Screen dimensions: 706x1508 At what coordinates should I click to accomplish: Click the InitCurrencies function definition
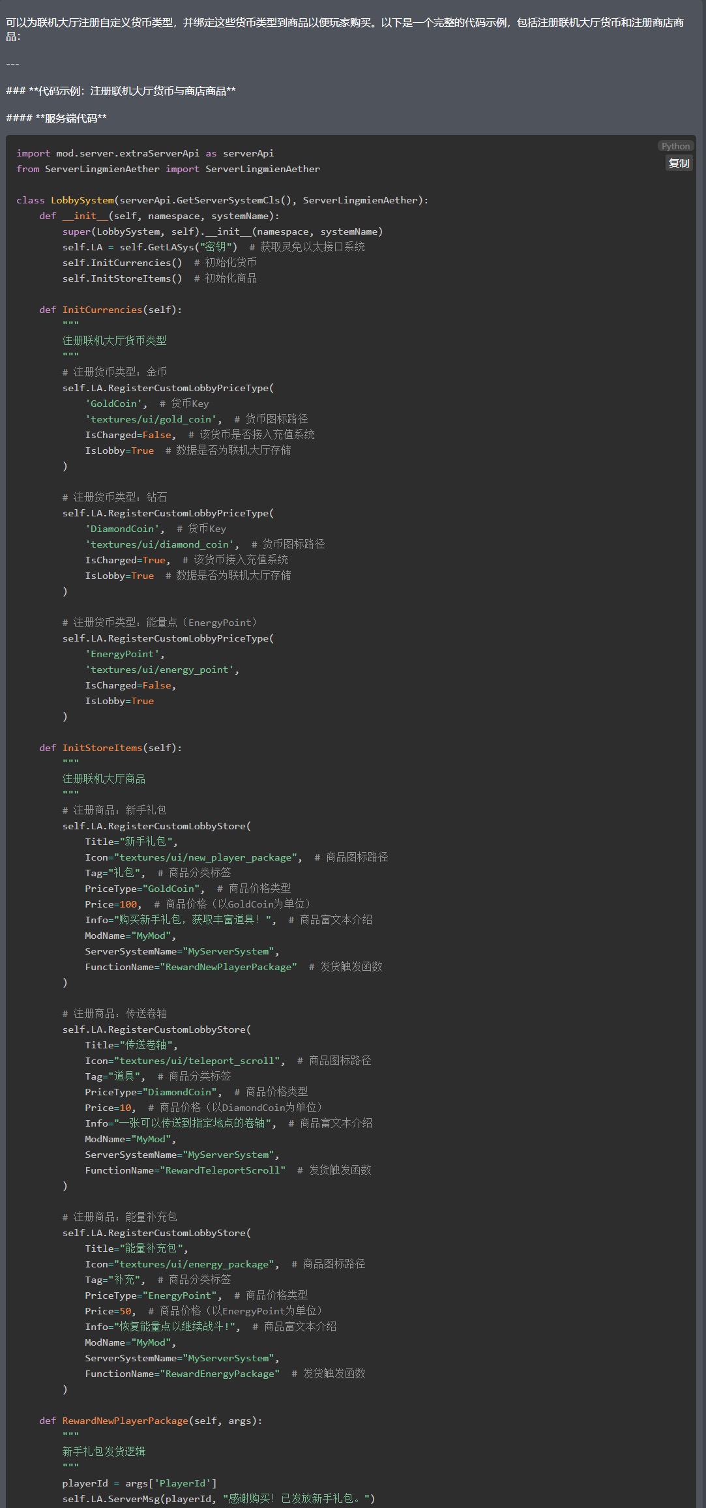[102, 310]
